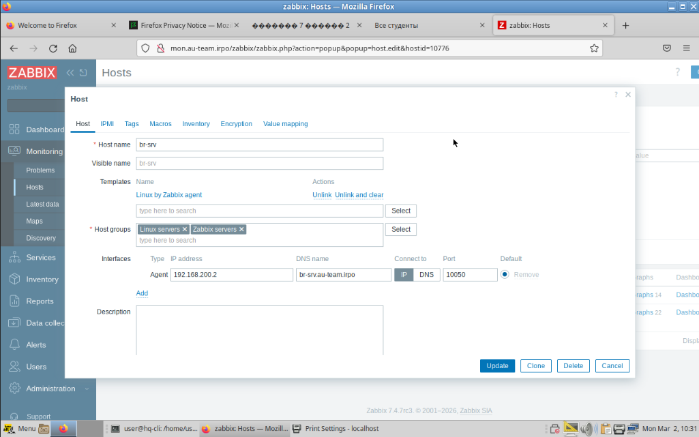
Task: Remove the Zabbix servers host group tag
Action: (241, 230)
